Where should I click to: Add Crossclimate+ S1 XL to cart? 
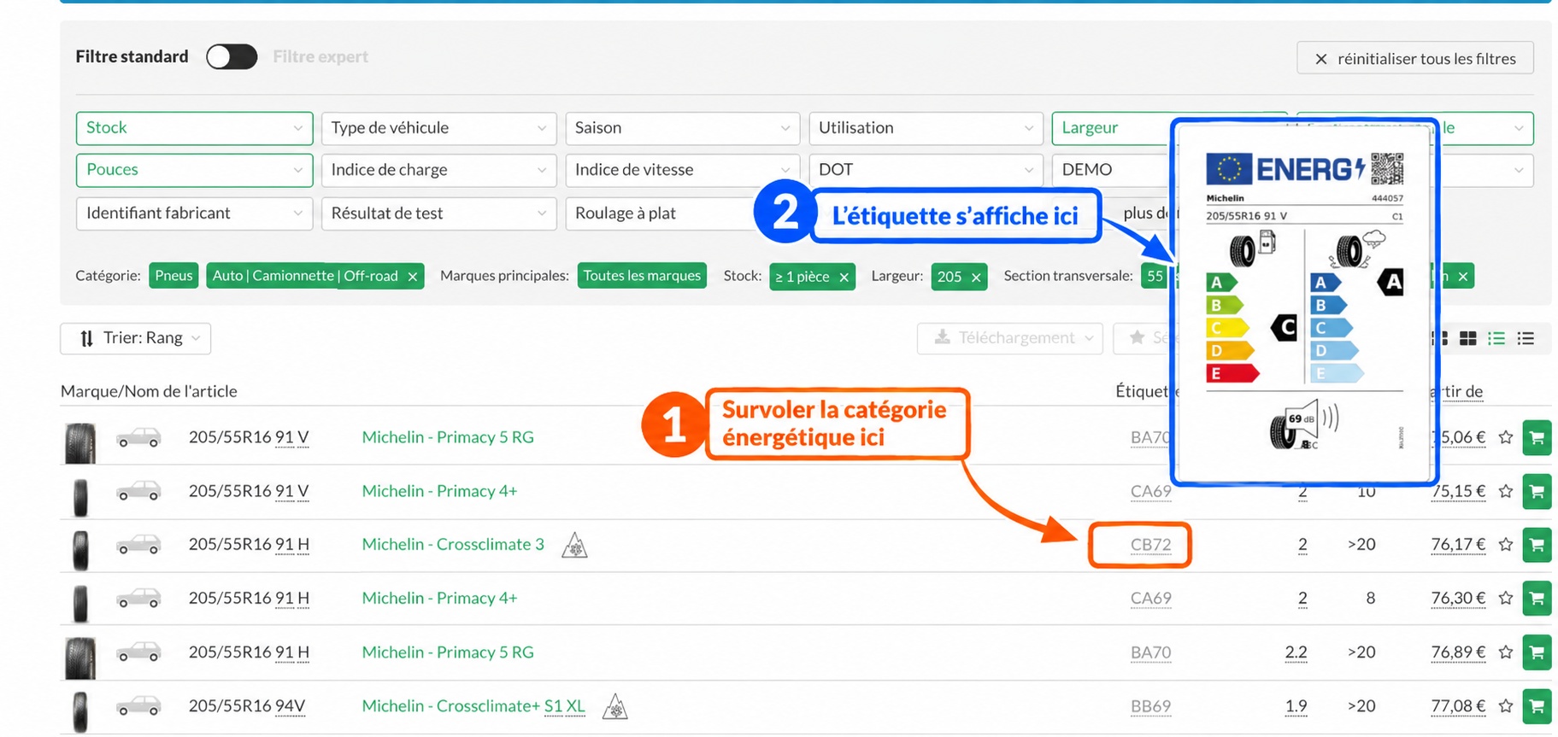click(x=1537, y=706)
